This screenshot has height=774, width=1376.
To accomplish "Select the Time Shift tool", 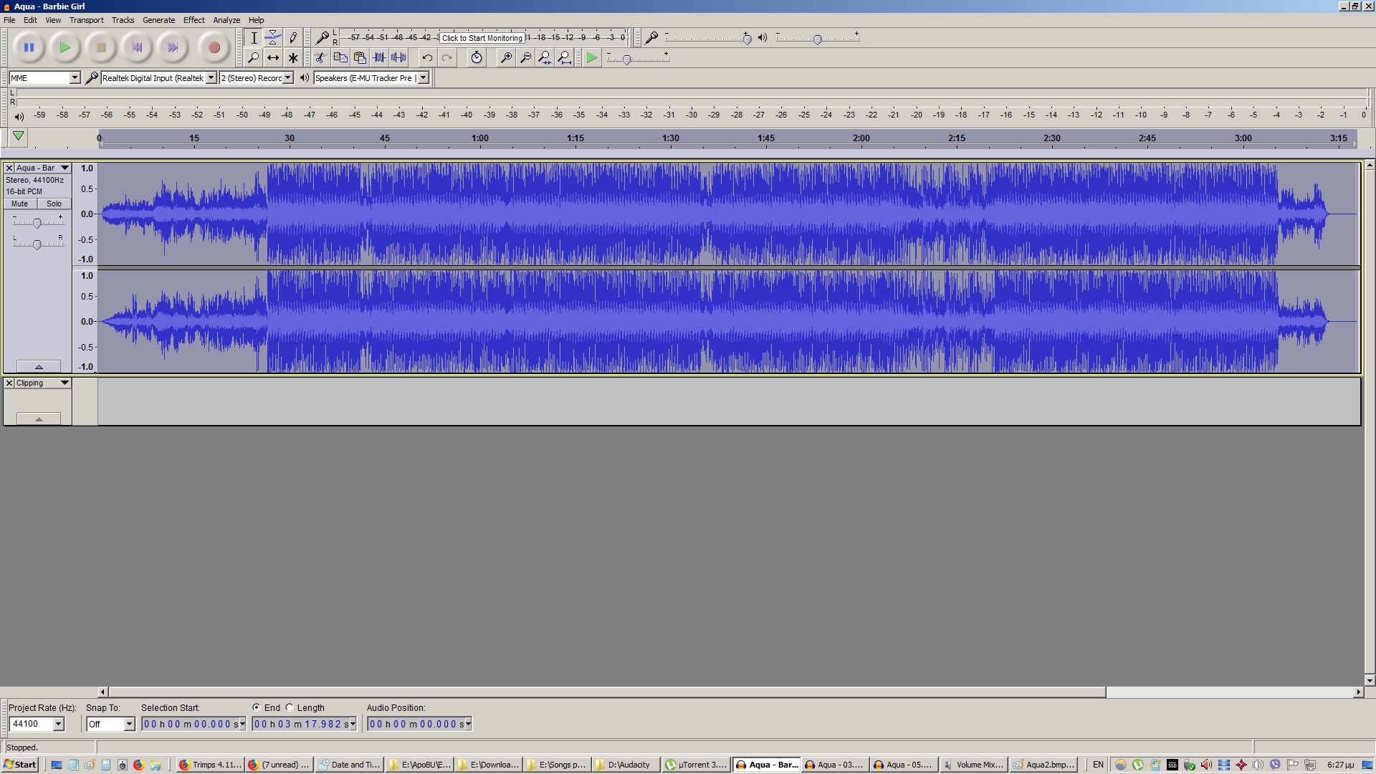I will click(273, 58).
